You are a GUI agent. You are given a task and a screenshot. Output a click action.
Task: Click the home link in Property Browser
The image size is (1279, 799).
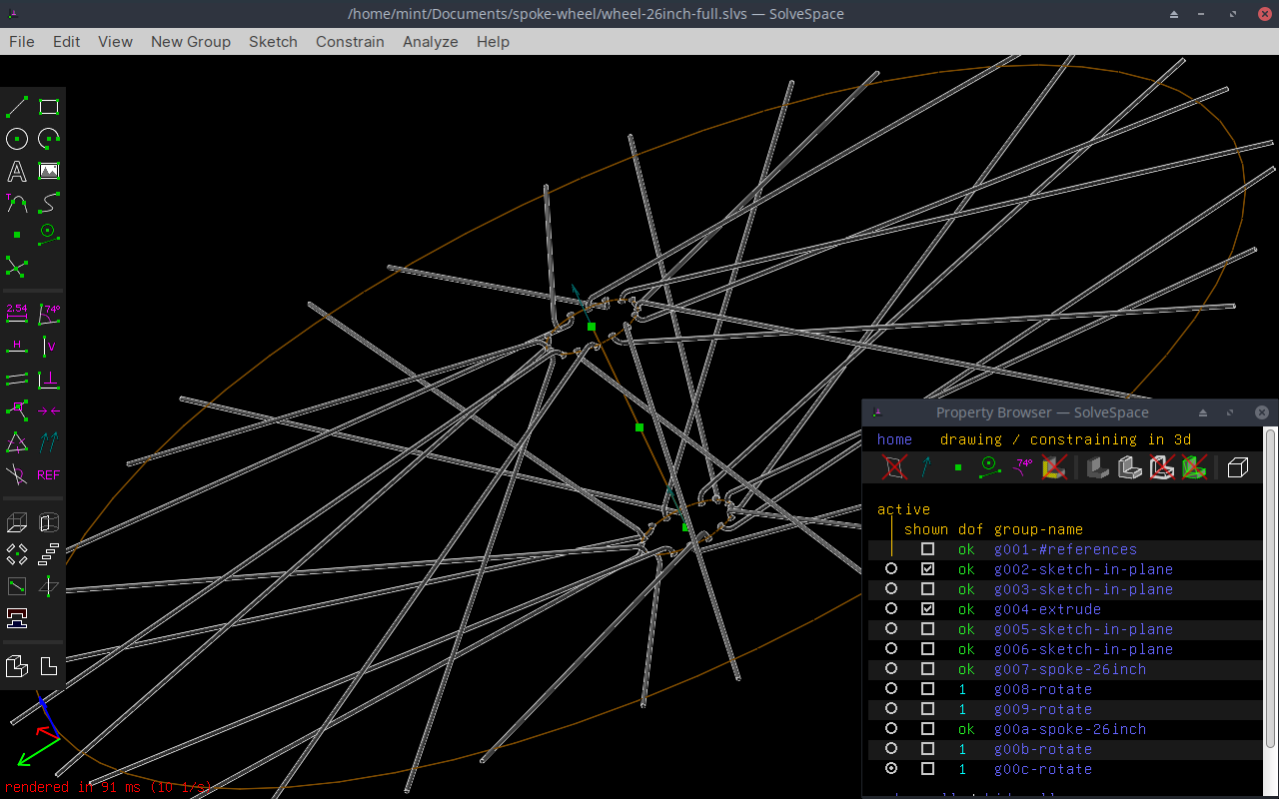[x=894, y=439]
